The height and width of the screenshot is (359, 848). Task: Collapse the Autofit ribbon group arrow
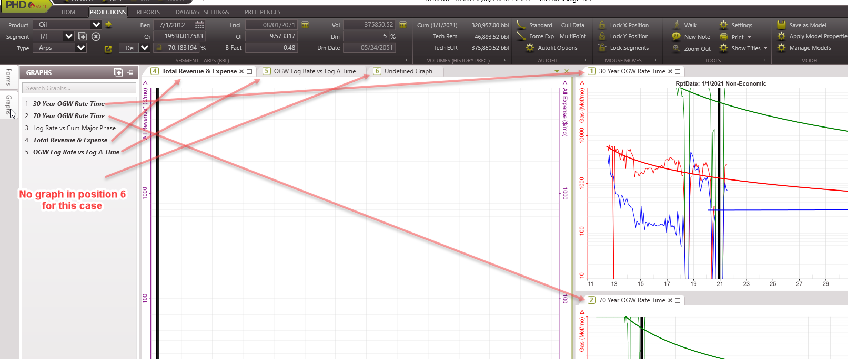click(x=587, y=60)
